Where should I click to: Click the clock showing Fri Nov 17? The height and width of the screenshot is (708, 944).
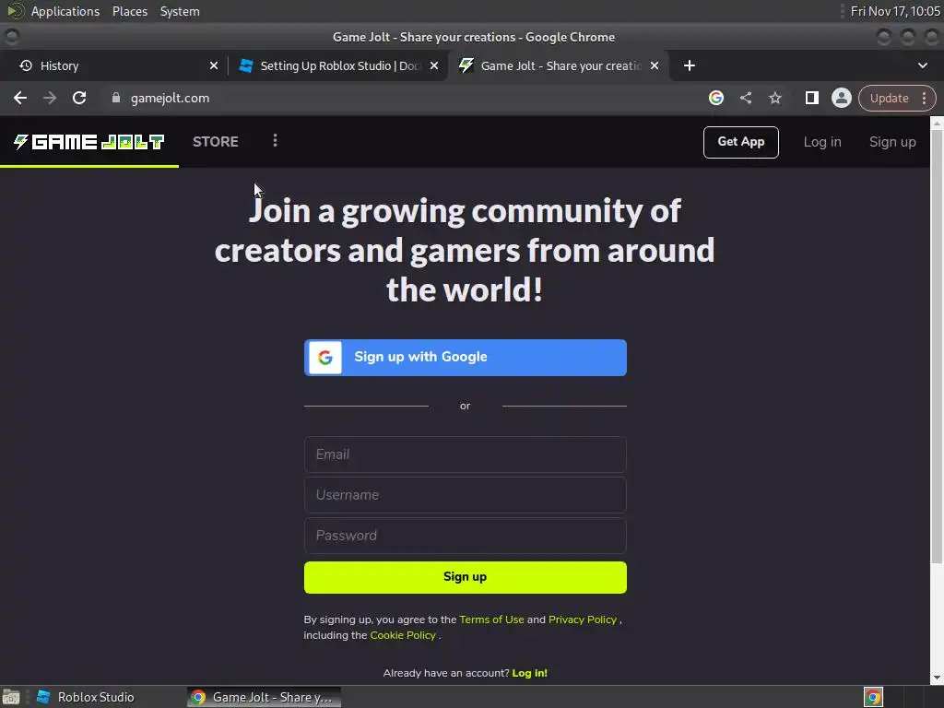[894, 11]
